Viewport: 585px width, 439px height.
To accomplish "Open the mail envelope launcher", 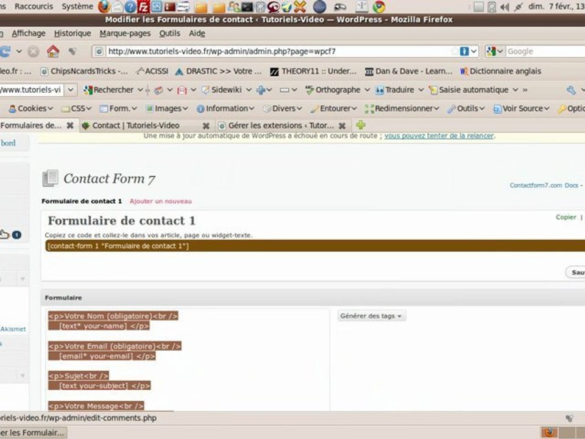I will 117,6.
